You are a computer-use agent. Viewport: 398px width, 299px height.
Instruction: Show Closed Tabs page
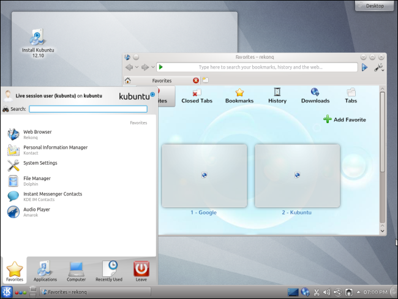197,96
